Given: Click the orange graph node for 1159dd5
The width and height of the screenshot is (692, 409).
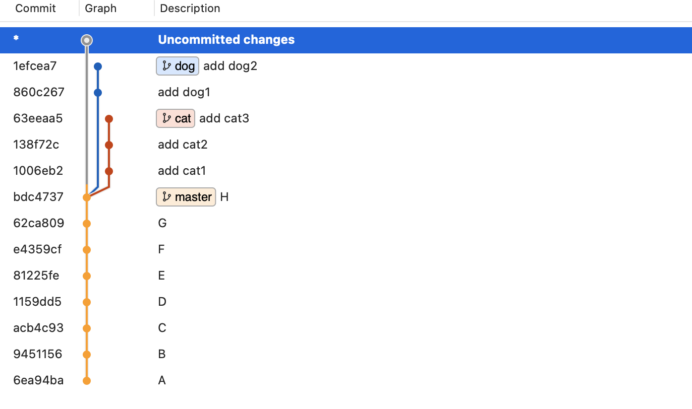Looking at the screenshot, I should click(87, 302).
